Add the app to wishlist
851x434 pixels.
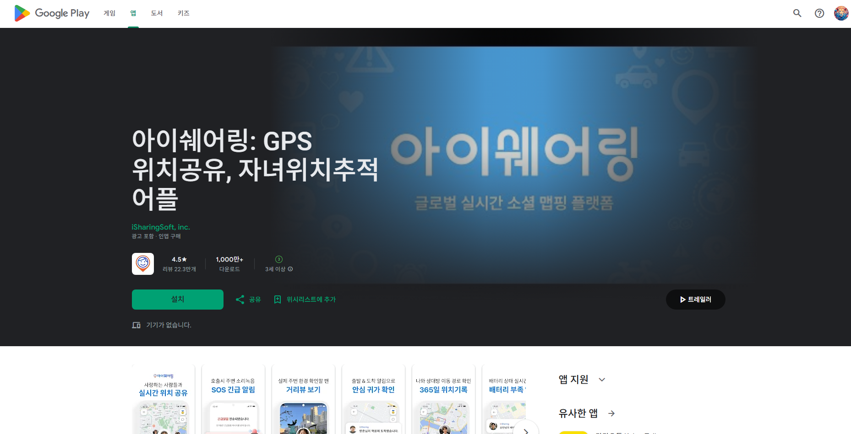click(305, 299)
